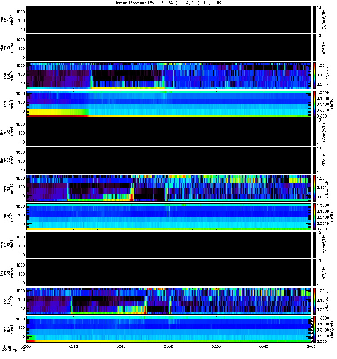Click the 'tha fbk scm1' y-axis label
The image size is (337, 359).
tap(9, 105)
